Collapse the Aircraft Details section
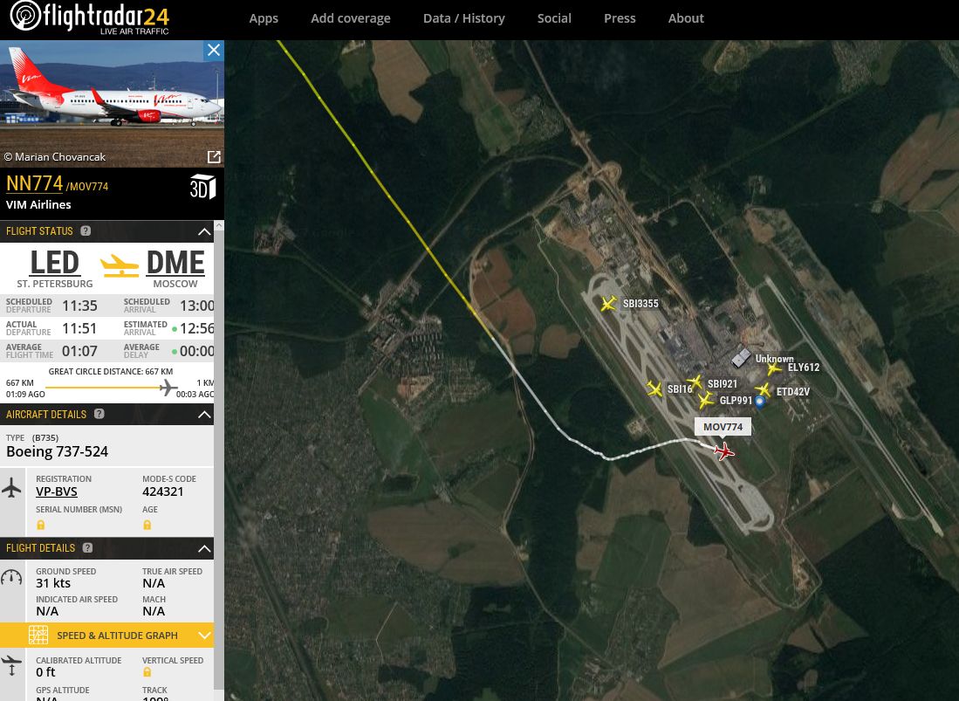 click(x=204, y=415)
